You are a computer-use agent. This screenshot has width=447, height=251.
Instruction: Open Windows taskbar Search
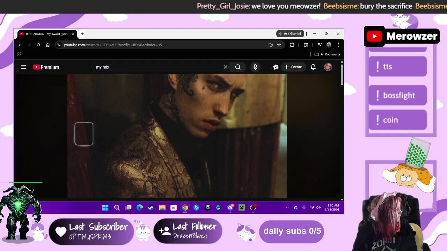117,208
